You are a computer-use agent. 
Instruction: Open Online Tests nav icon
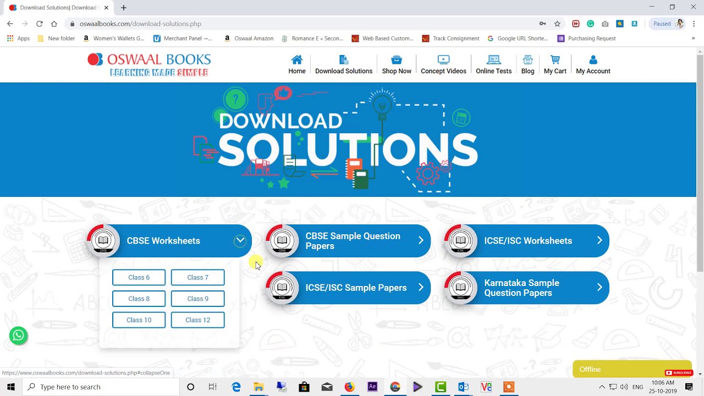pyautogui.click(x=494, y=59)
